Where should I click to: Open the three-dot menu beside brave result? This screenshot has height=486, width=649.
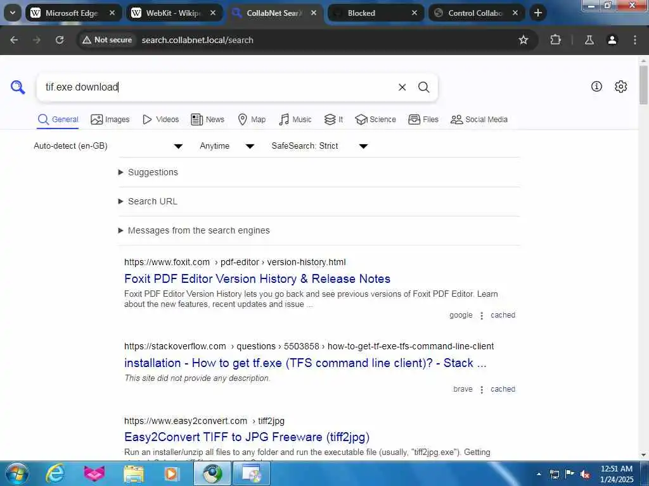[482, 390]
